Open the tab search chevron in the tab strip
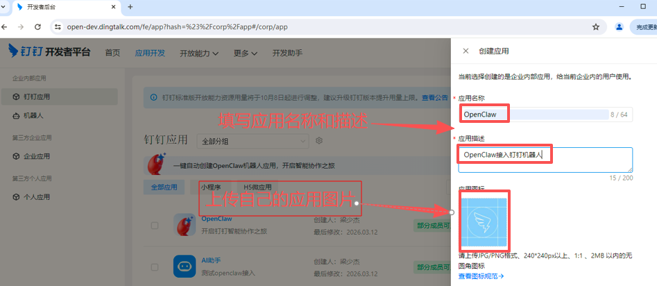The height and width of the screenshot is (286, 657). click(3, 7)
